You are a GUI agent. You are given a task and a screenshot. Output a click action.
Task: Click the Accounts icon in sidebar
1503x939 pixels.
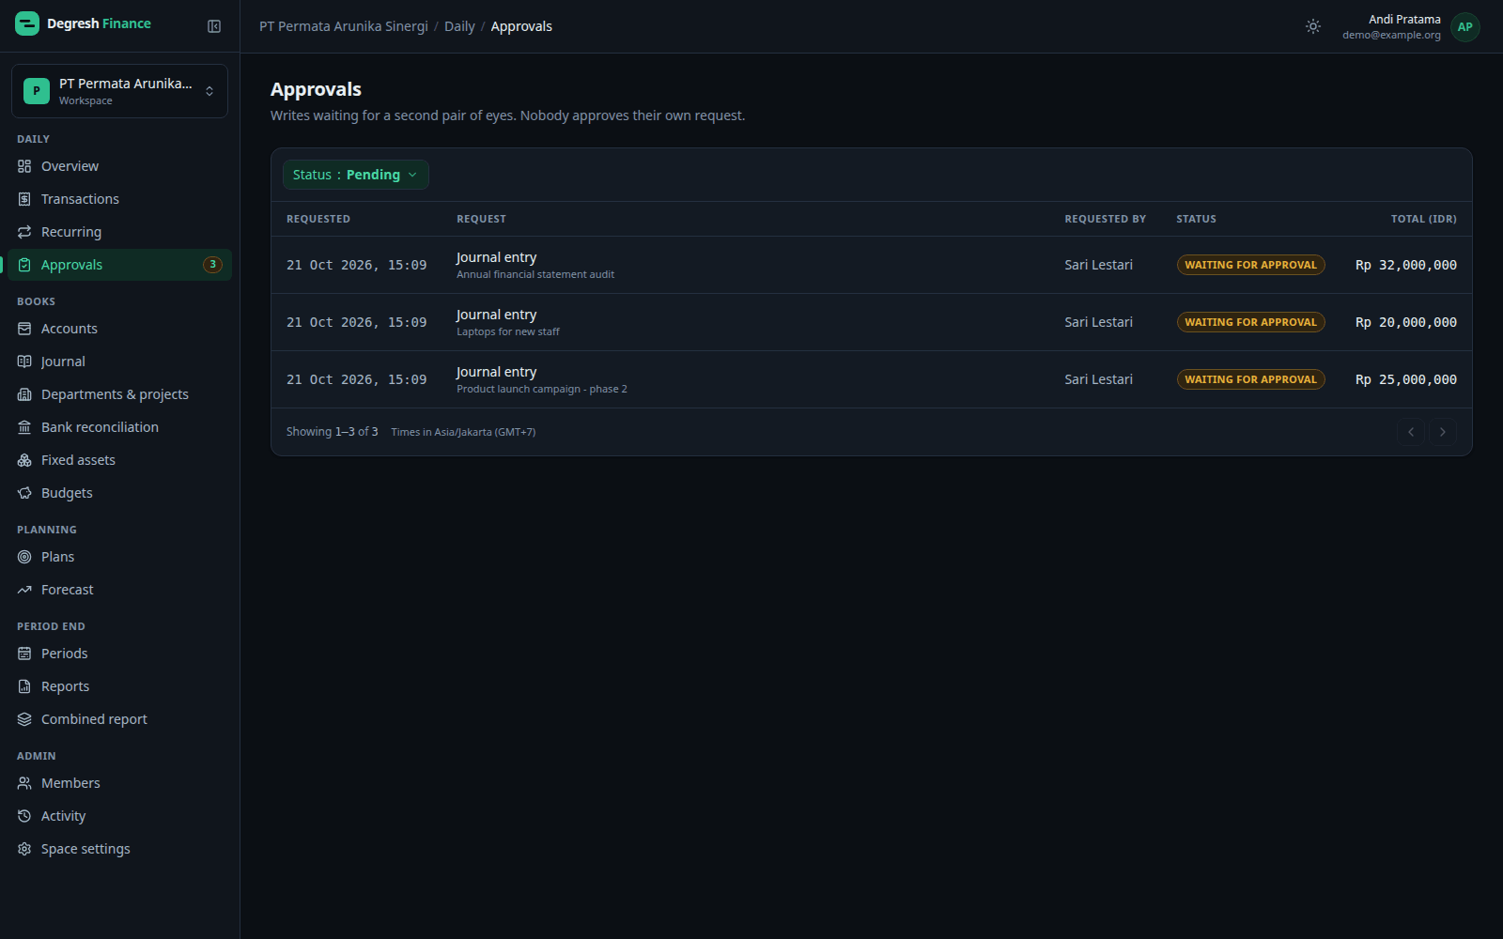(24, 329)
